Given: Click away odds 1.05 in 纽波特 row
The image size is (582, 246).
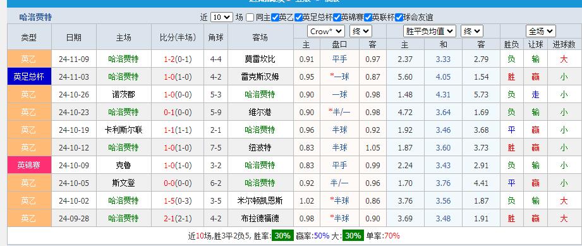Looking at the screenshot, I should click(373, 147).
